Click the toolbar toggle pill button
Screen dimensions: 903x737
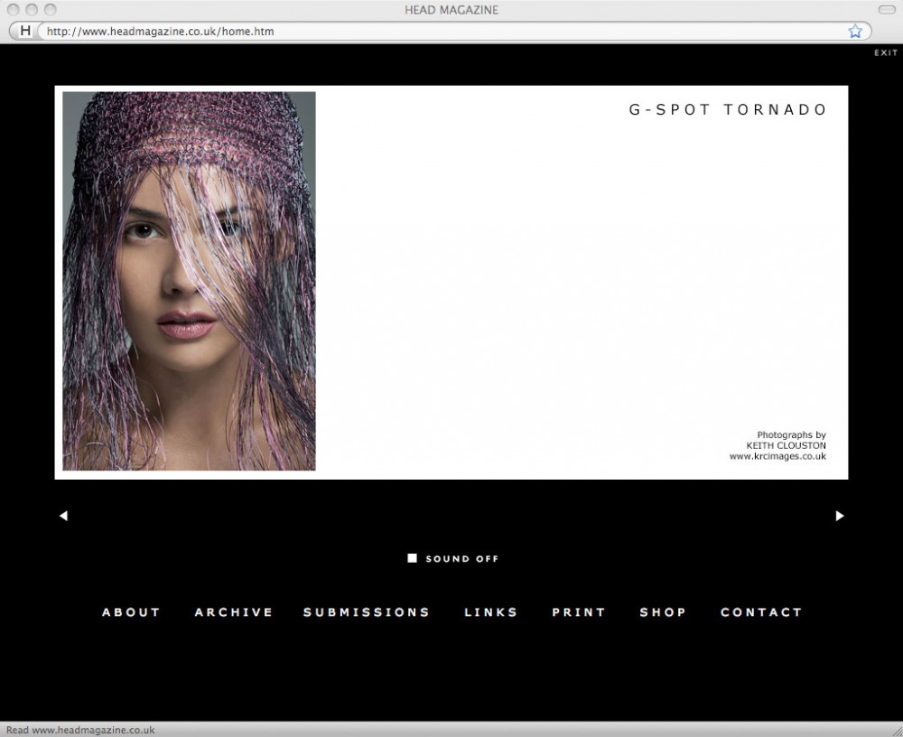(887, 10)
